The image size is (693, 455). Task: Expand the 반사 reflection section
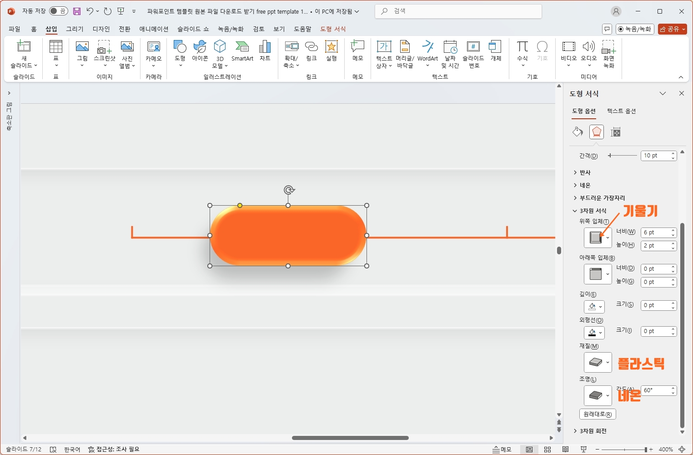pos(582,172)
